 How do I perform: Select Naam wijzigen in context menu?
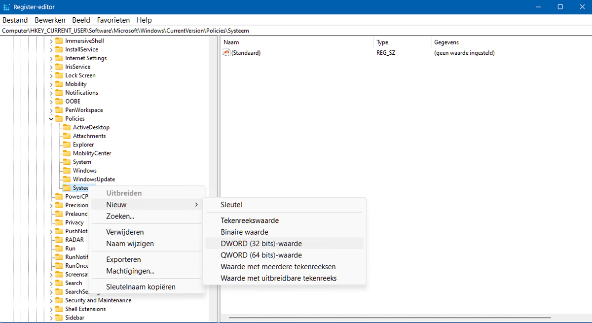pyautogui.click(x=147, y=244)
